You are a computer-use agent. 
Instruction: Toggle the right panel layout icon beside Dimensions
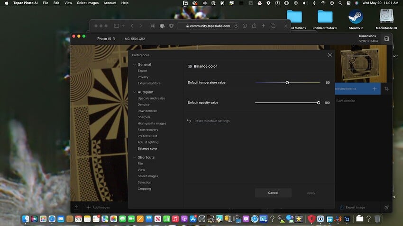386,39
